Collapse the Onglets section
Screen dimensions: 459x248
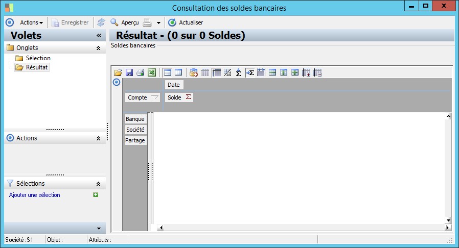pos(98,48)
